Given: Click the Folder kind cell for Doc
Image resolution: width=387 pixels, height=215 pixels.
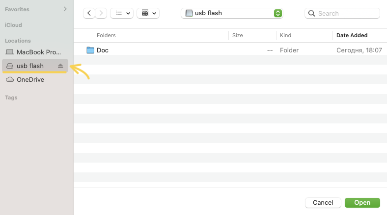Looking at the screenshot, I should click(x=289, y=50).
